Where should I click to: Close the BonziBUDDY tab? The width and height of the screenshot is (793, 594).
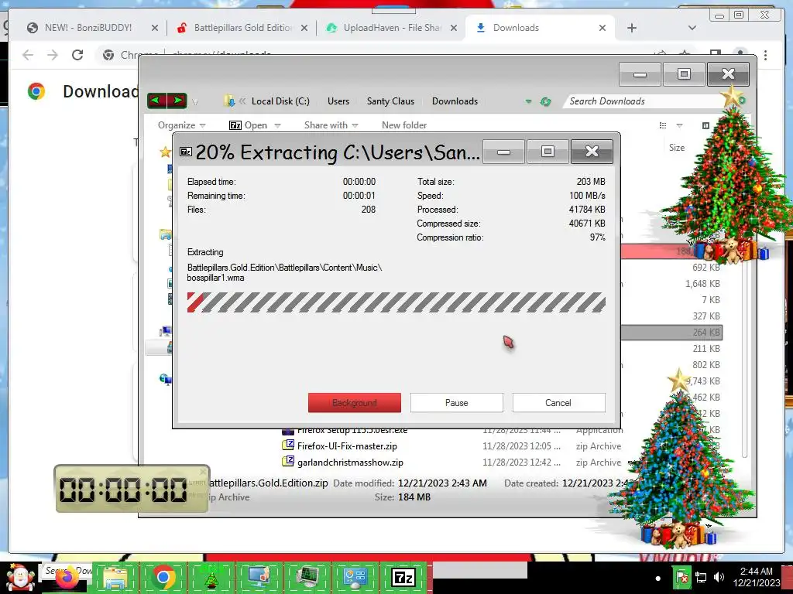coord(155,28)
